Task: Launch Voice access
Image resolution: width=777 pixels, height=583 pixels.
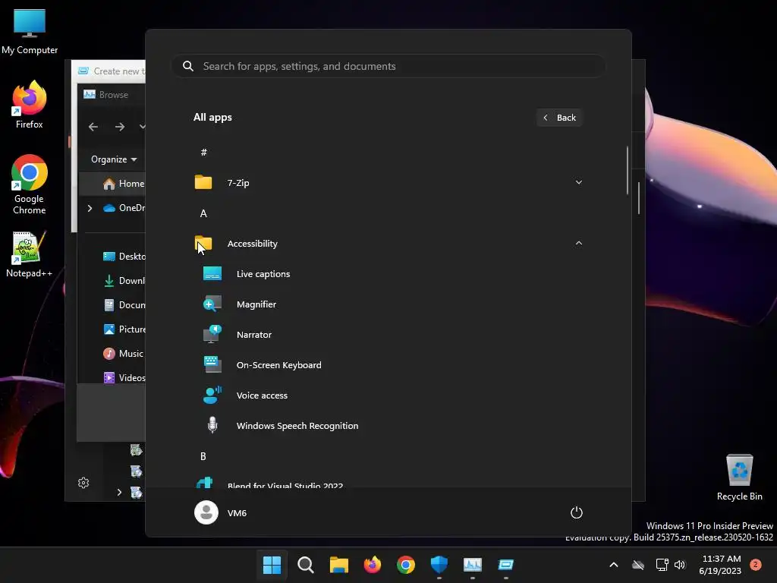Action: click(262, 395)
